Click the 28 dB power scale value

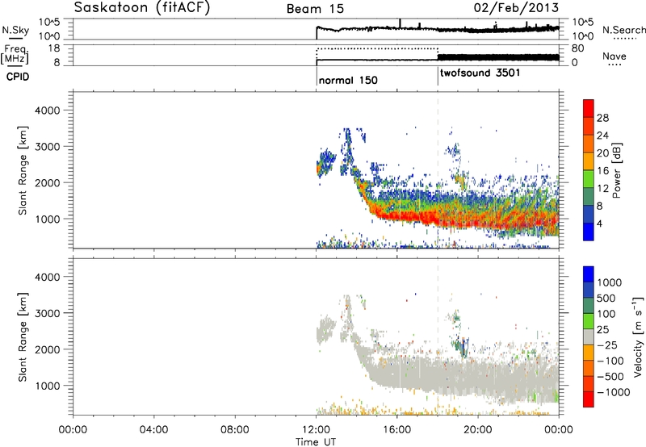[x=602, y=118]
